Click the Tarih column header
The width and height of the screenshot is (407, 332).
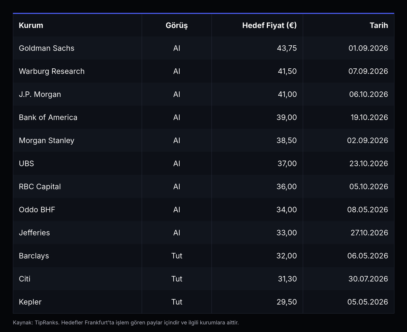(x=379, y=25)
